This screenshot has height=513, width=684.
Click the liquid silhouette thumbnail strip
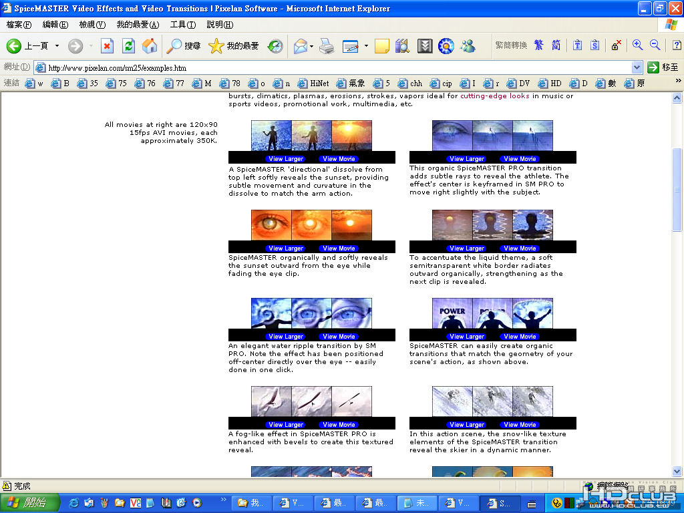tap(492, 225)
